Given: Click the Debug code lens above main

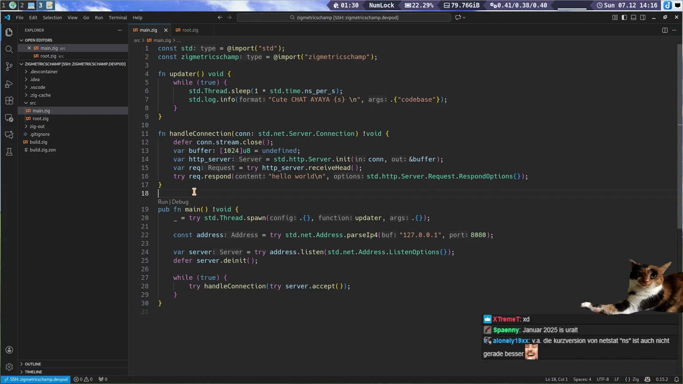Looking at the screenshot, I should [x=180, y=202].
